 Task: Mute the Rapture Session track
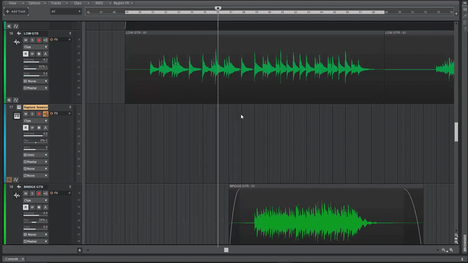pos(25,114)
